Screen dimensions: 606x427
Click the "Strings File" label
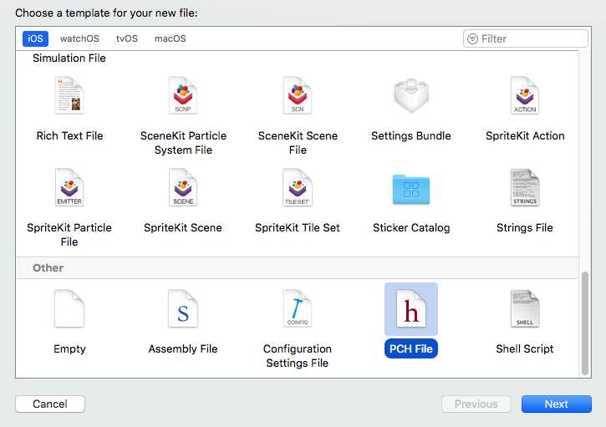click(525, 227)
